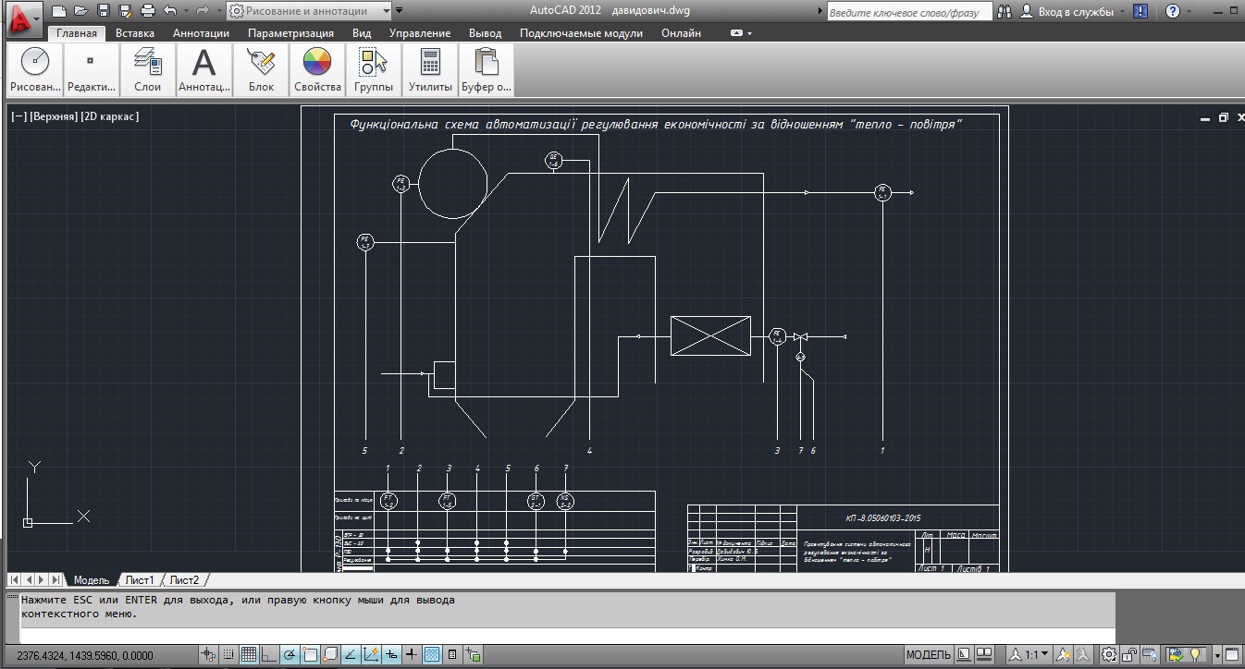1245x669 pixels.
Task: Open the Параметризация ribbon tab
Action: [x=290, y=33]
